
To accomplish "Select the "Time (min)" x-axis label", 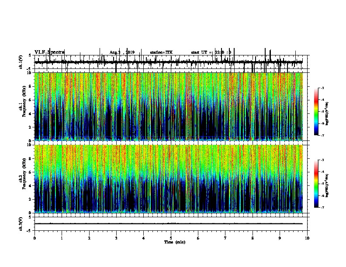I will (175, 242).
